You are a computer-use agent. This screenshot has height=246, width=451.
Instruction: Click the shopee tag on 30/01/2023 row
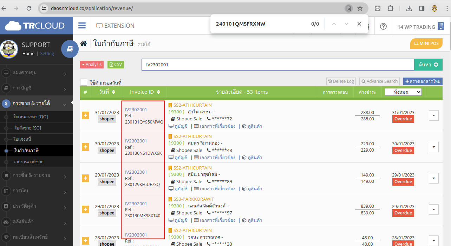tap(107, 150)
